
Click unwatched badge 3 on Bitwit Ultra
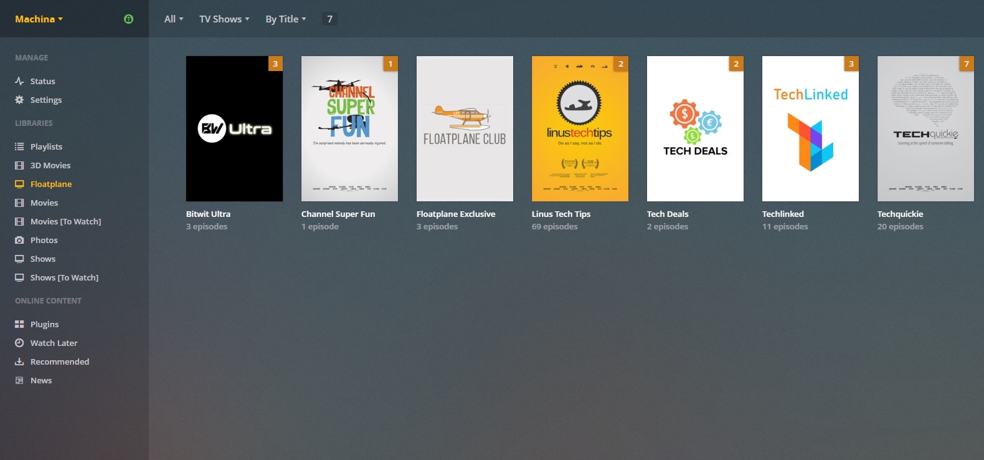pyautogui.click(x=275, y=64)
